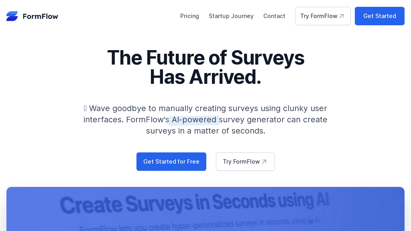Click Try FormFlow beside Get Started for Free
This screenshot has height=231, width=411.
coord(241,162)
